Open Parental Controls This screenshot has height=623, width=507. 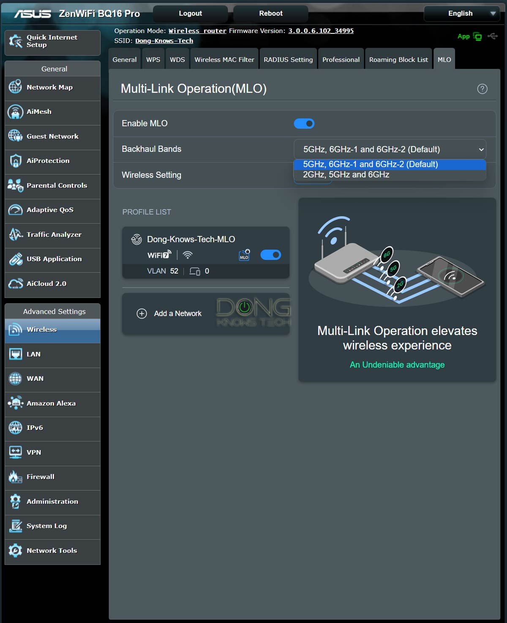57,185
